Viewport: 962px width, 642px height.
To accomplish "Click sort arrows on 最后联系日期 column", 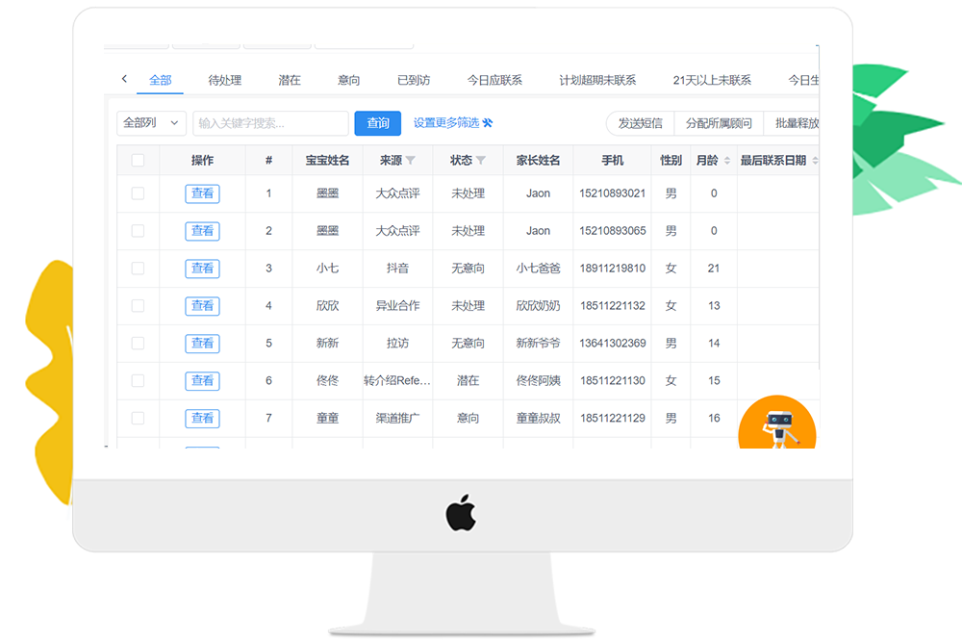I will 815,161.
